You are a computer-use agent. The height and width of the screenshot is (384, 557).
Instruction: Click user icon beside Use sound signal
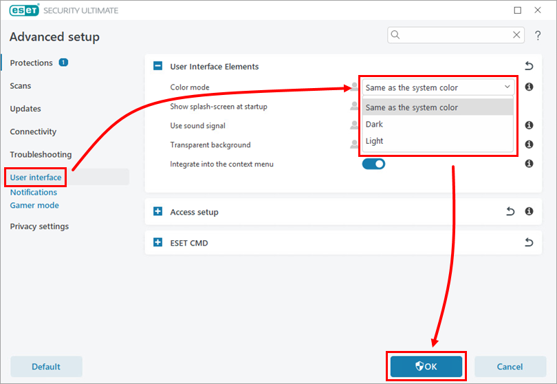[x=354, y=125]
